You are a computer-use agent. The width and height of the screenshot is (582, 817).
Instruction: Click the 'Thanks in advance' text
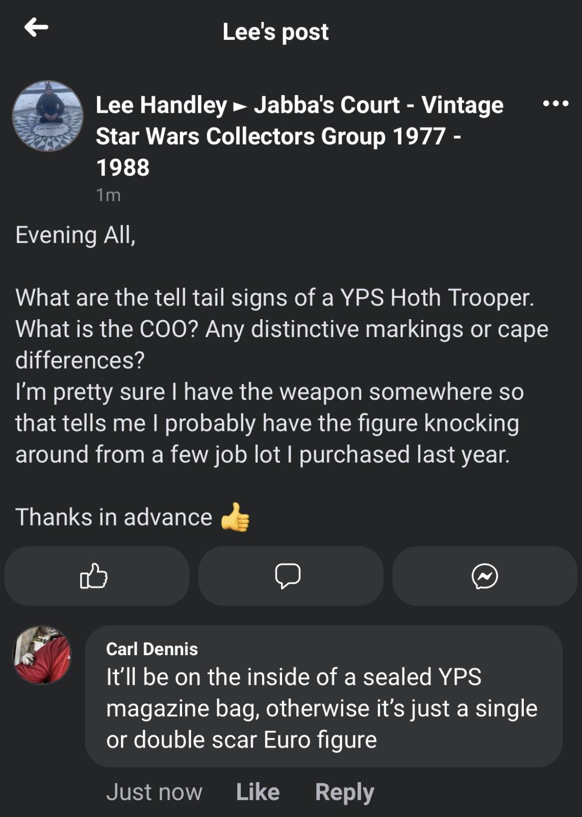pyautogui.click(x=114, y=517)
